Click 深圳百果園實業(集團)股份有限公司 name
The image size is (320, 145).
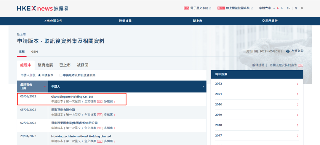74,123
